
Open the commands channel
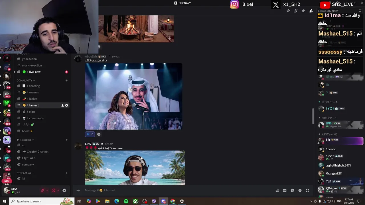[42, 118]
